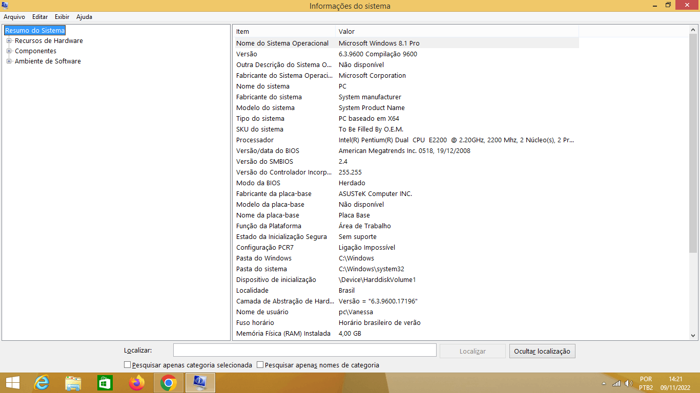Open the Ajuda menu
Viewport: 700px width, 393px height.
[84, 17]
